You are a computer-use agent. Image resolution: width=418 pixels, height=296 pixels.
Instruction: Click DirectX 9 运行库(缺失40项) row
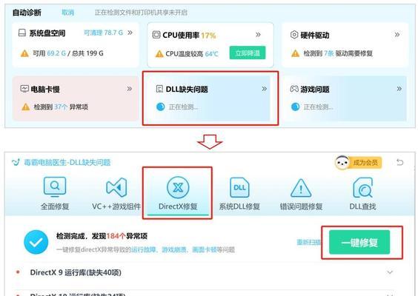click(x=204, y=272)
